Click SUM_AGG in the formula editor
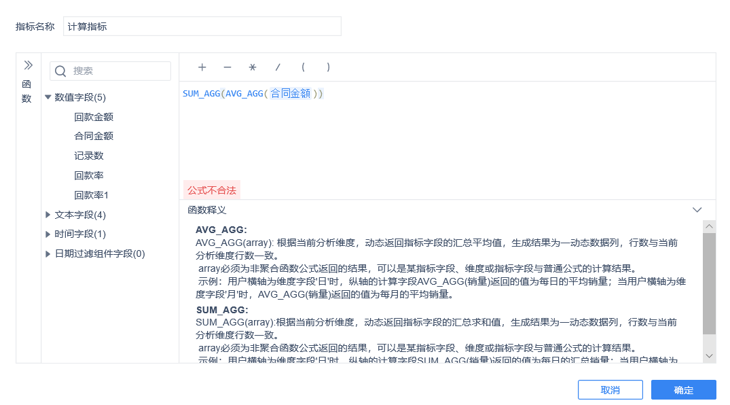 pos(201,94)
